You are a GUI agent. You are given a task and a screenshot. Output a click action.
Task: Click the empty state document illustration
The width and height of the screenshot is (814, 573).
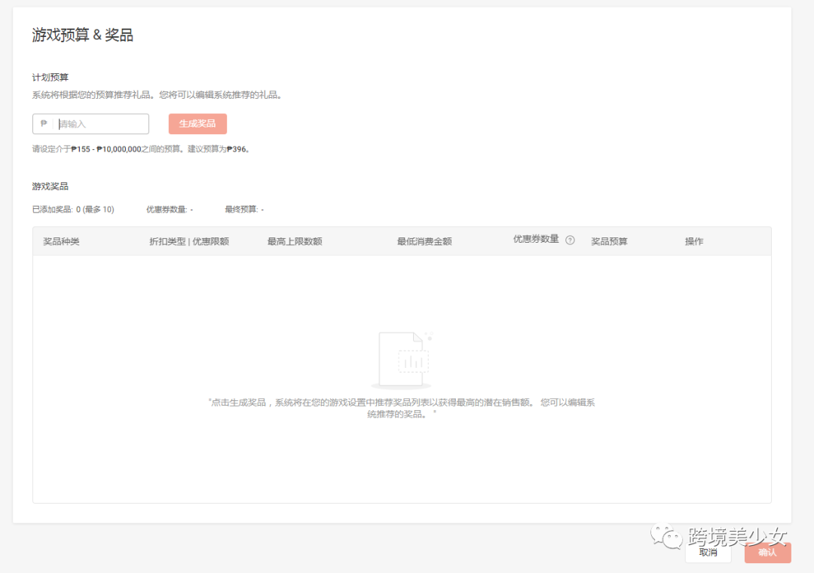[403, 358]
